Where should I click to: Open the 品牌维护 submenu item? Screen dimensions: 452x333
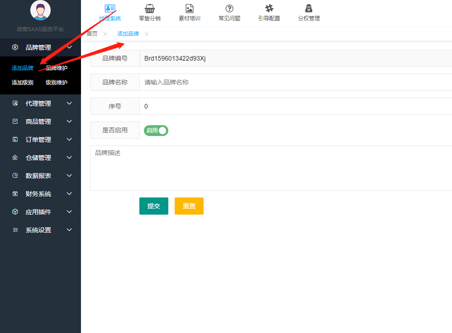point(57,68)
